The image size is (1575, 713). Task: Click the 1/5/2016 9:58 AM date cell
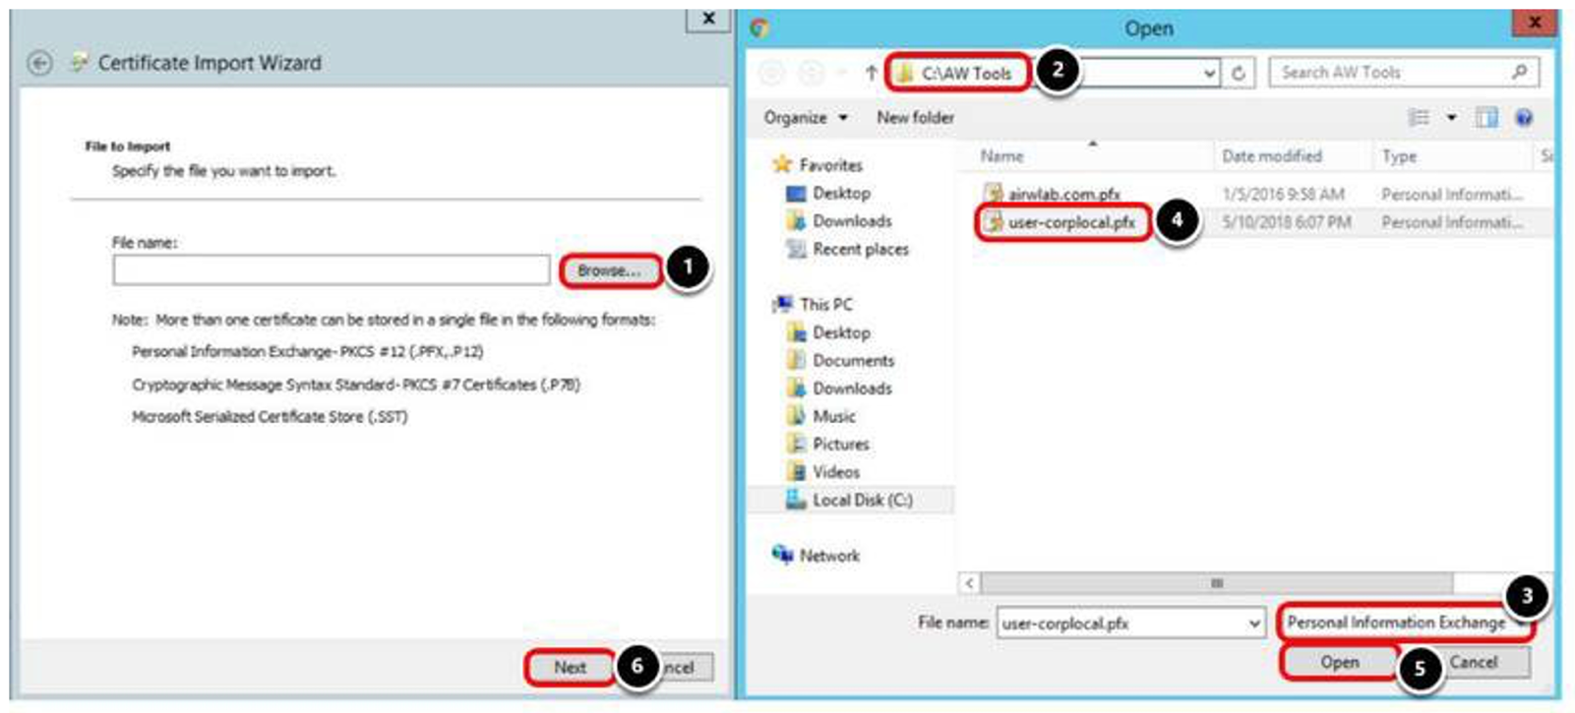tap(1283, 195)
